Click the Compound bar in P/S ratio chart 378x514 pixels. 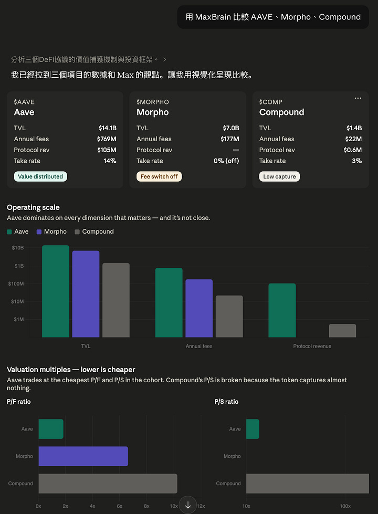click(308, 484)
